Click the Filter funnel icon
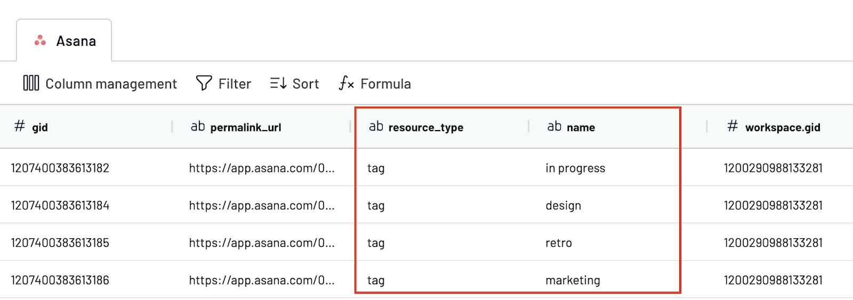Screen dimensions: 853x300 (x=204, y=83)
